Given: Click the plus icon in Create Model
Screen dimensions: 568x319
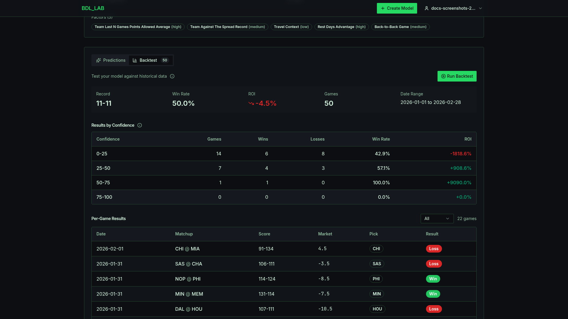Looking at the screenshot, I should (x=383, y=8).
